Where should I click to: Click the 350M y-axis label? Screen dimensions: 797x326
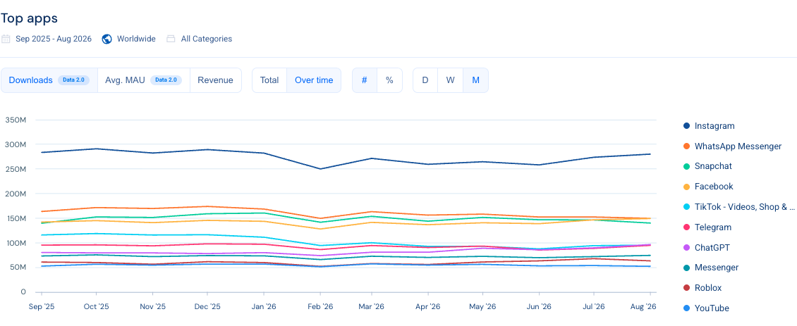click(x=16, y=120)
